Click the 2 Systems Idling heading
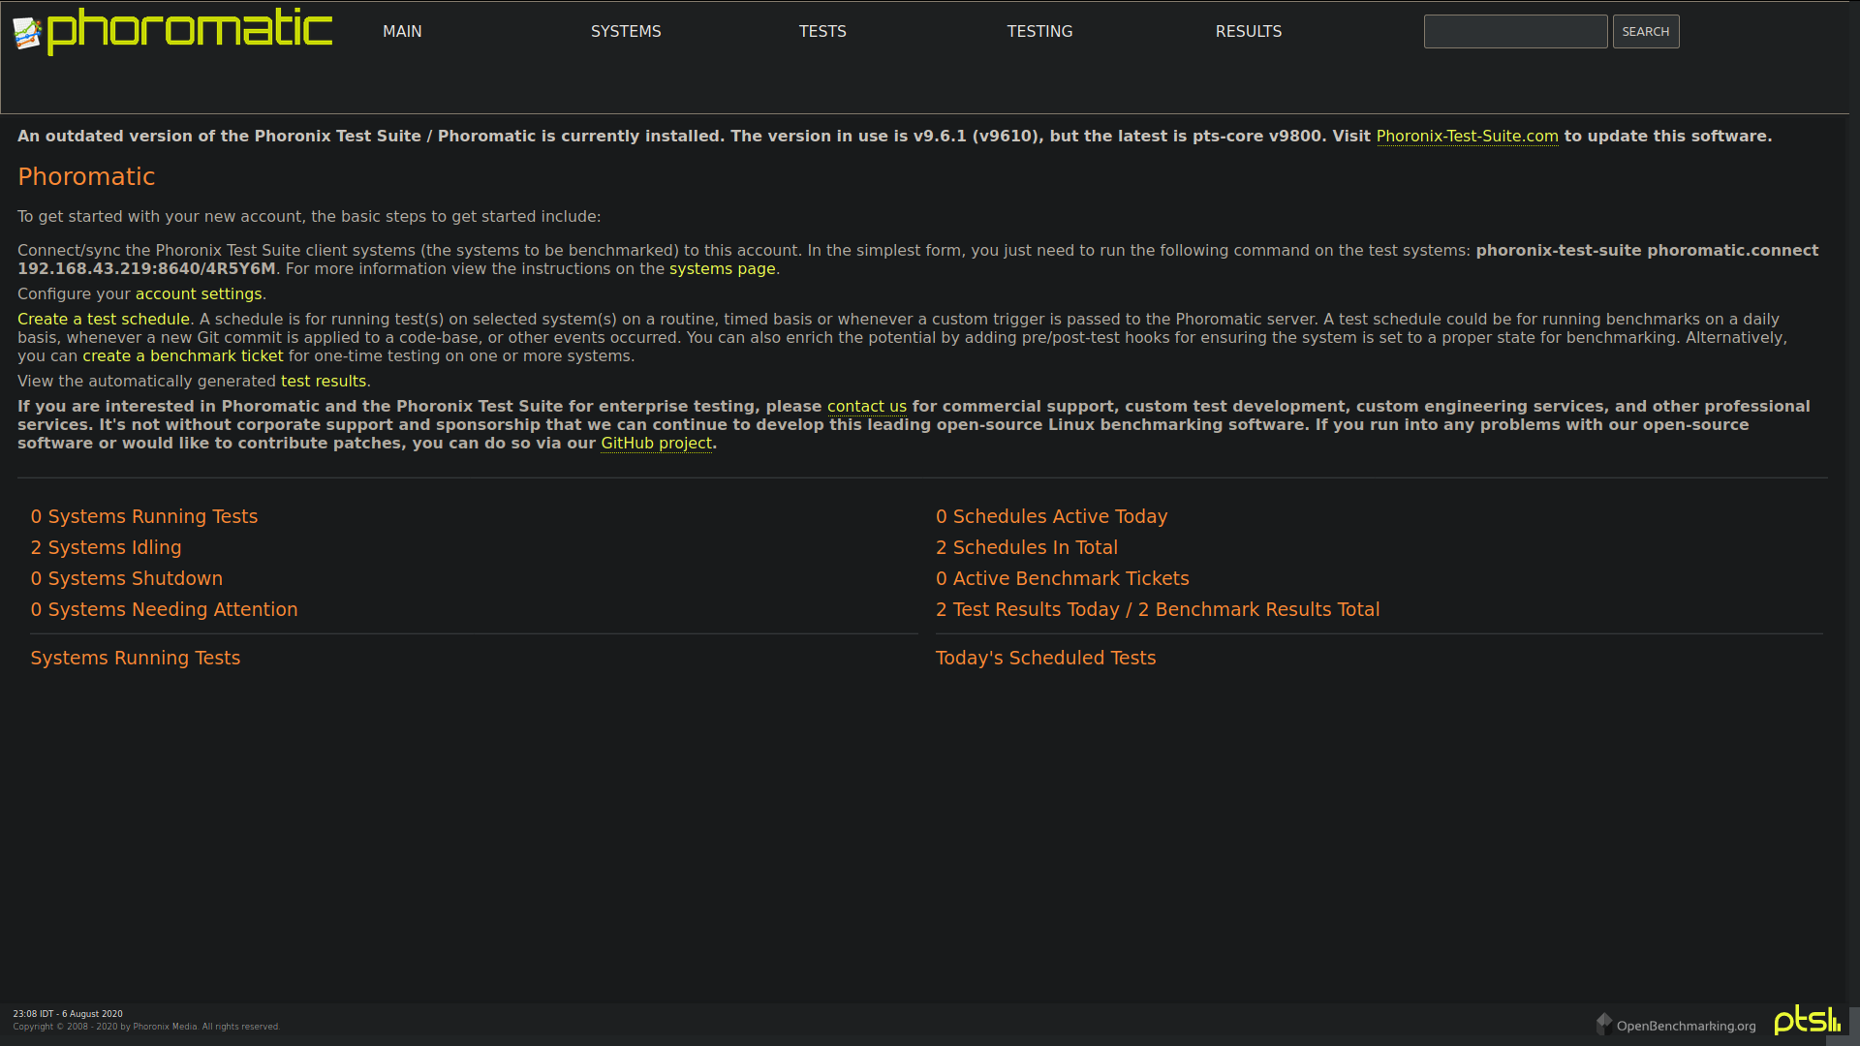Viewport: 1860px width, 1046px height. [x=106, y=548]
